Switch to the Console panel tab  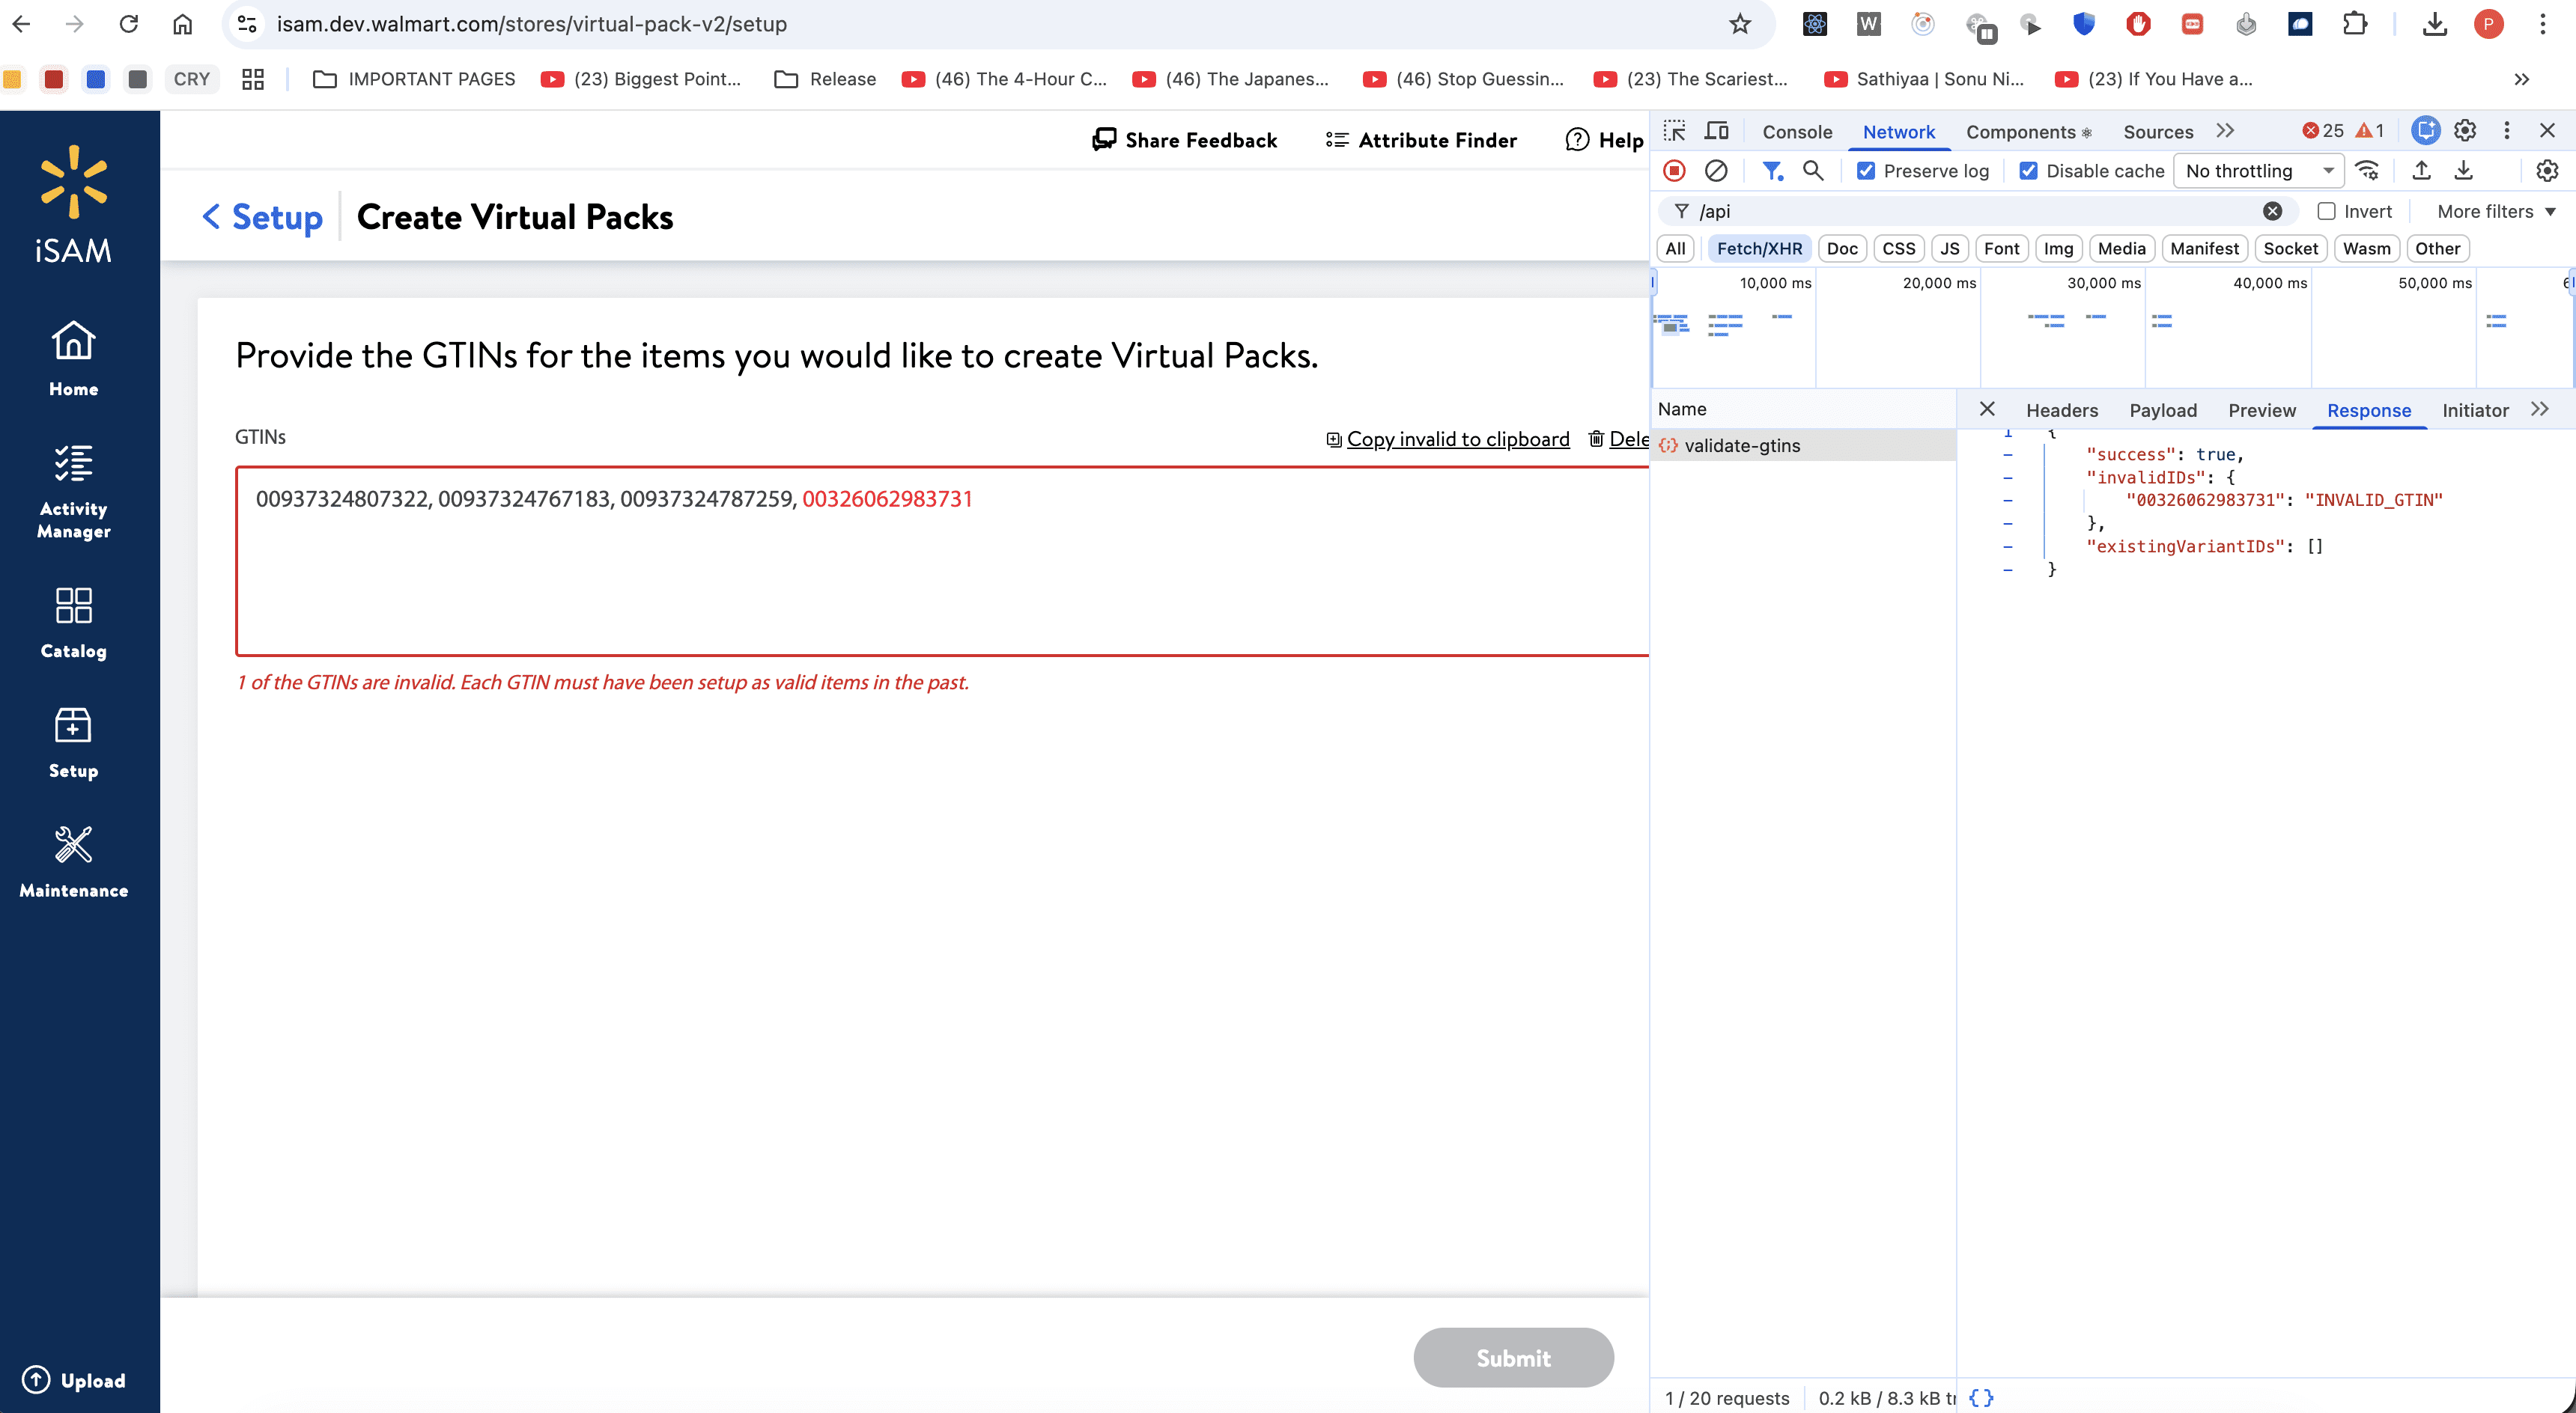click(1796, 131)
